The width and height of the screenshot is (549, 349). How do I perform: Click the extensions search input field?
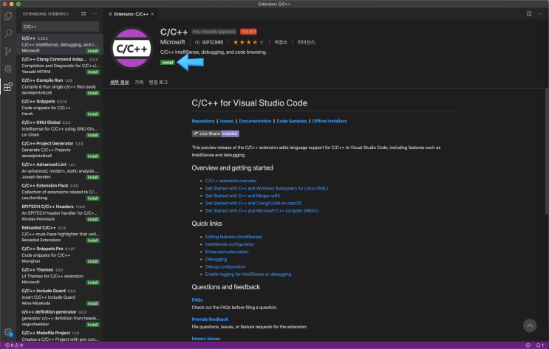(x=61, y=27)
